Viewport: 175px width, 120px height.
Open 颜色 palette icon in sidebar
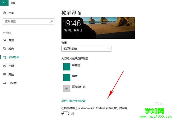(x=4, y=48)
